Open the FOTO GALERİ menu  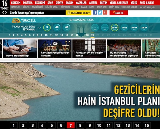coord(147,3)
